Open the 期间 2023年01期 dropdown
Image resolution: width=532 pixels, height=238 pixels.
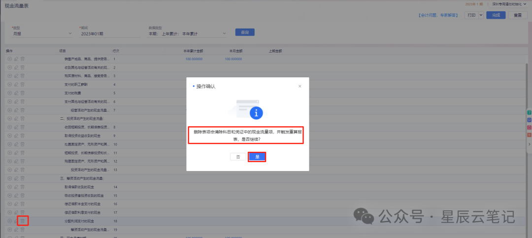[x=109, y=34]
